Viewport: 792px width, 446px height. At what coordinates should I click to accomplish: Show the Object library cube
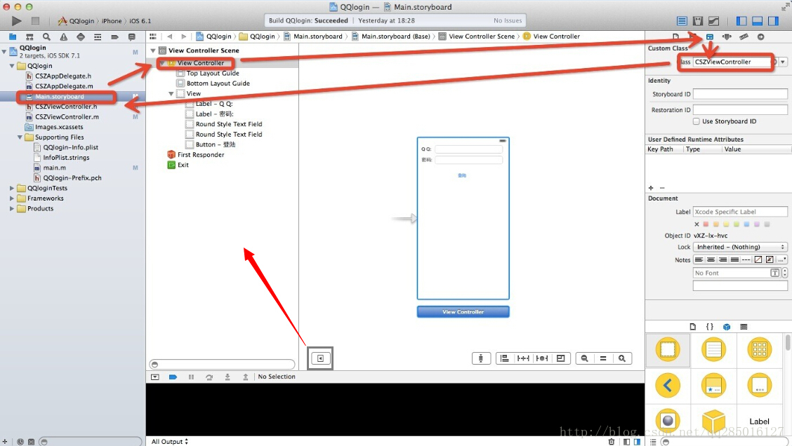point(727,326)
